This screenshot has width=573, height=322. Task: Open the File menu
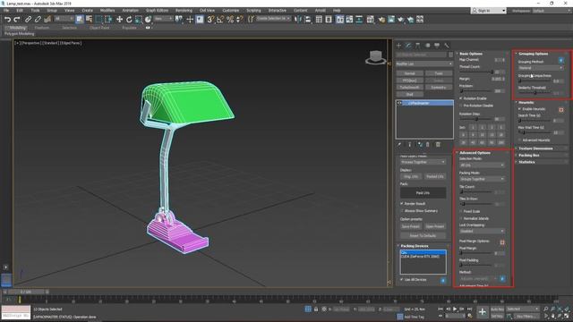click(x=6, y=11)
